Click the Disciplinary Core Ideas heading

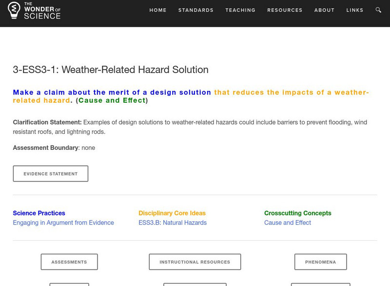coord(172,213)
